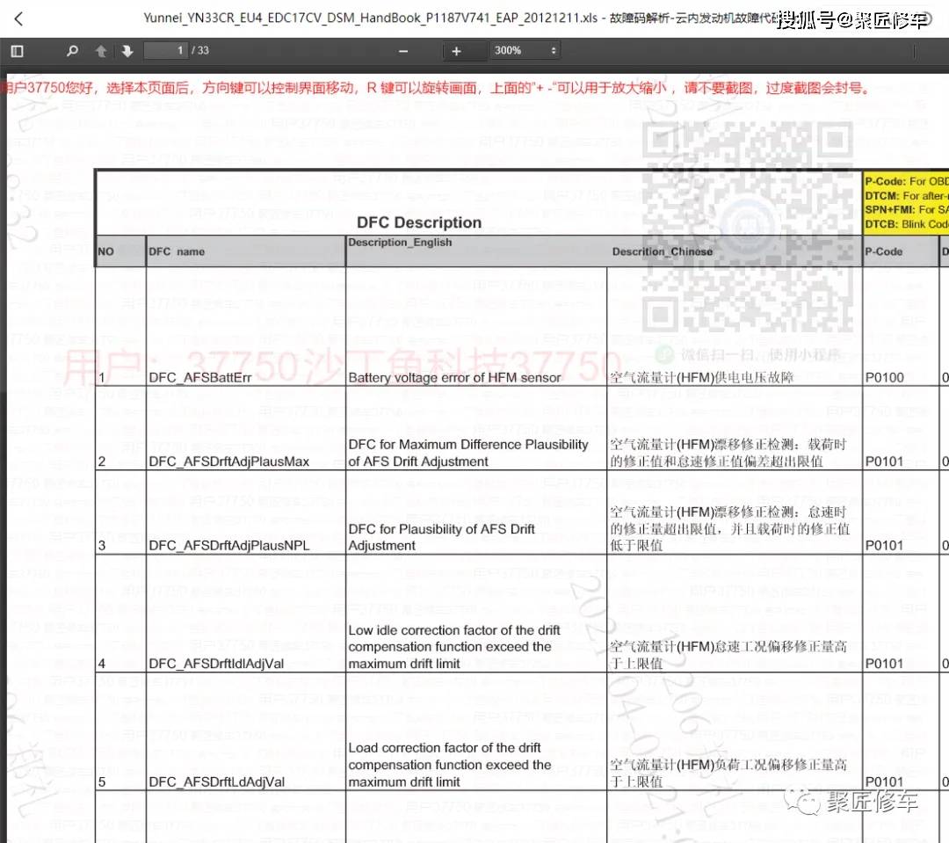Open the 300% zoom level dropdown

click(x=525, y=51)
